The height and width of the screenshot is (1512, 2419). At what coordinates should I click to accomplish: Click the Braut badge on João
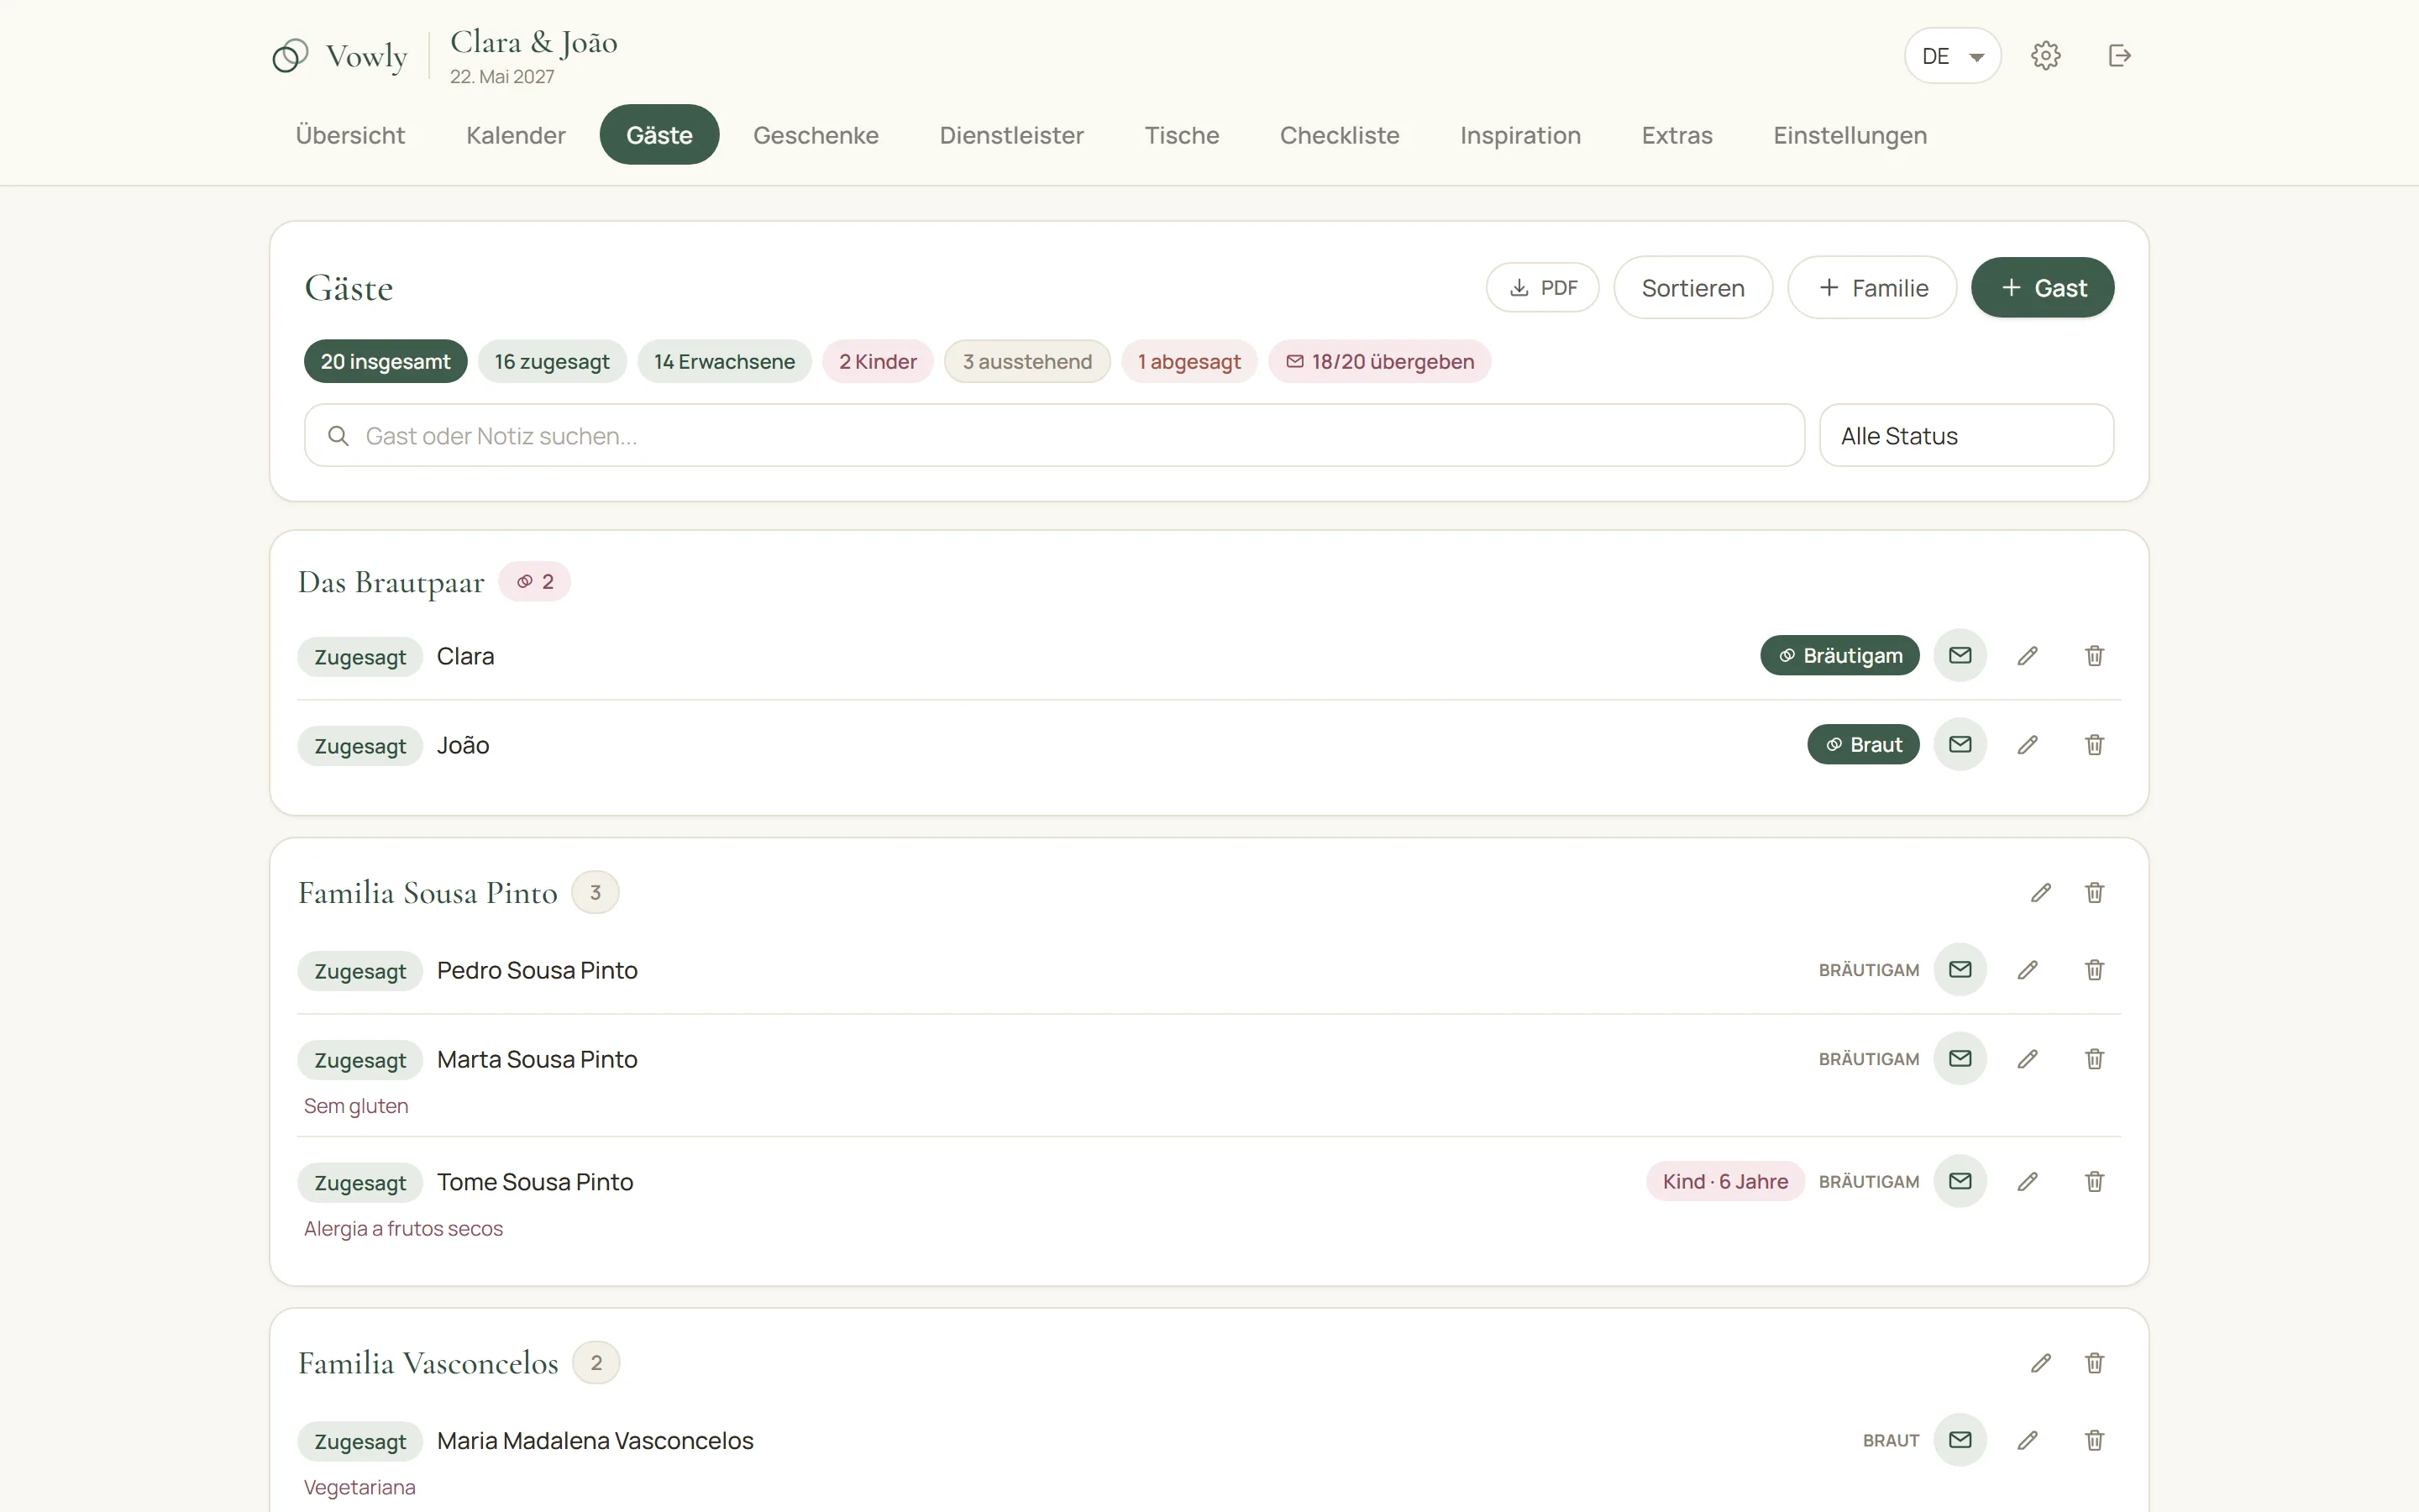coord(1863,745)
